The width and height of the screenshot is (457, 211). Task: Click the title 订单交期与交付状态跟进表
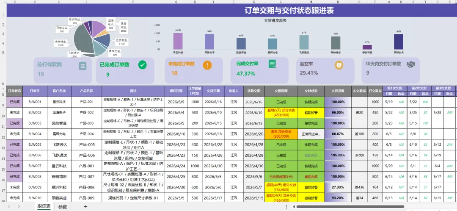click(x=289, y=11)
